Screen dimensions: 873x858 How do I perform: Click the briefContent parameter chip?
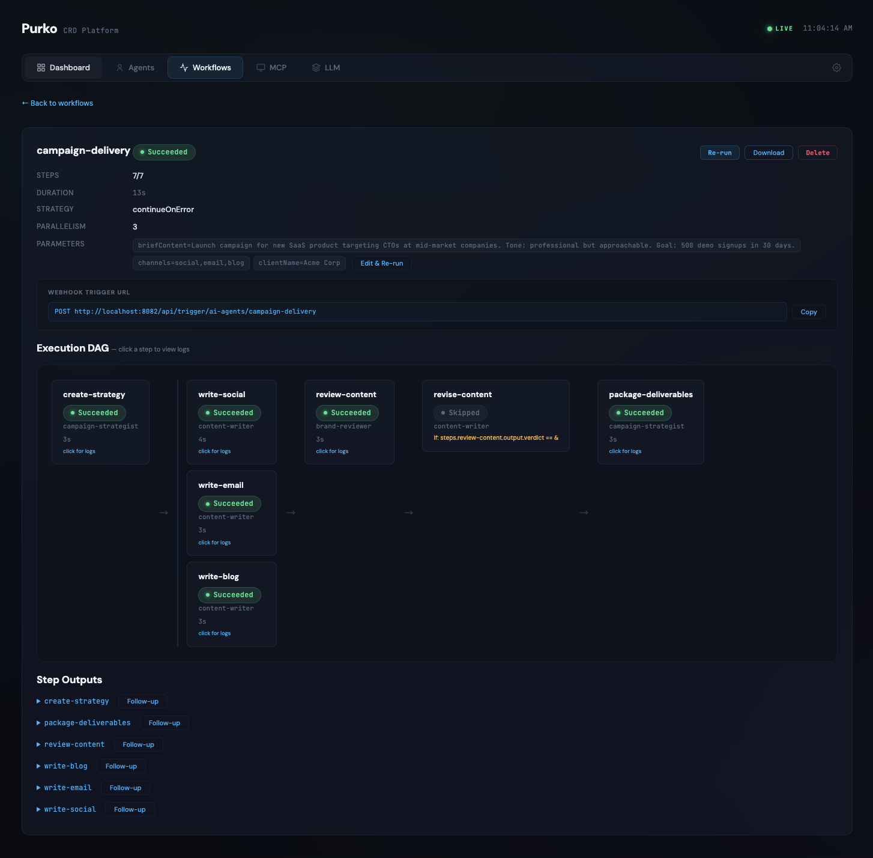(x=467, y=245)
